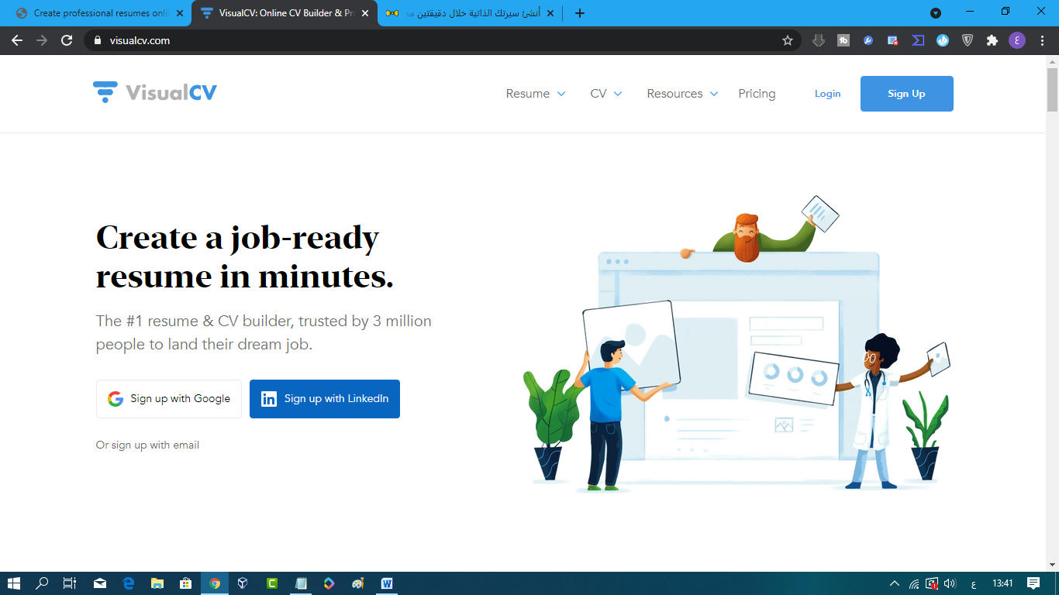
Task: Open the Paint palette taskbar icon
Action: 358,583
